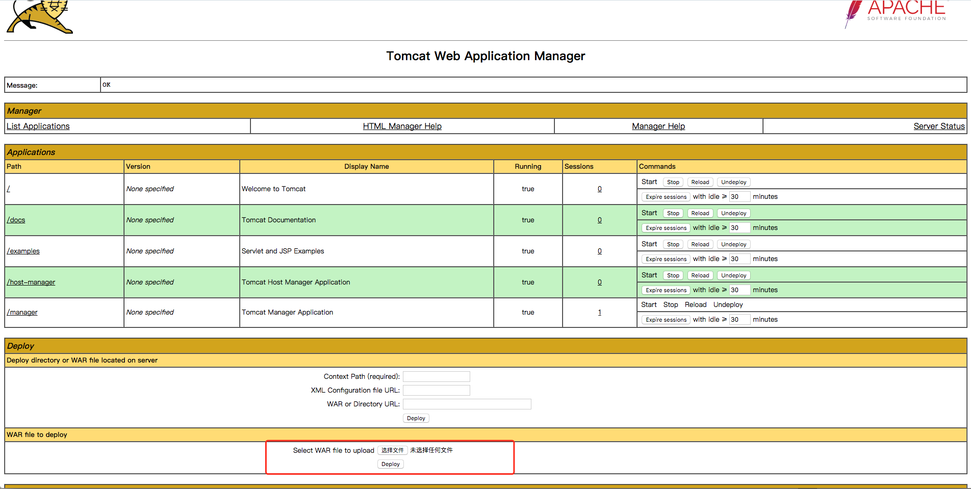Expire sessions for Welcome to Tomcat
Screen dimensions: 971x489
666,197
